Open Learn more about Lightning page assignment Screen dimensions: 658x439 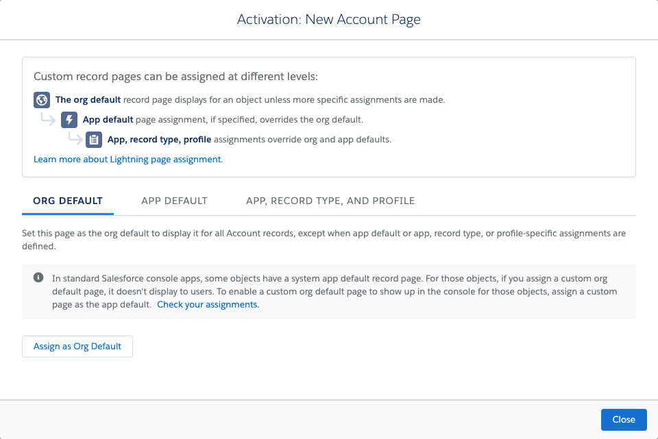click(127, 159)
